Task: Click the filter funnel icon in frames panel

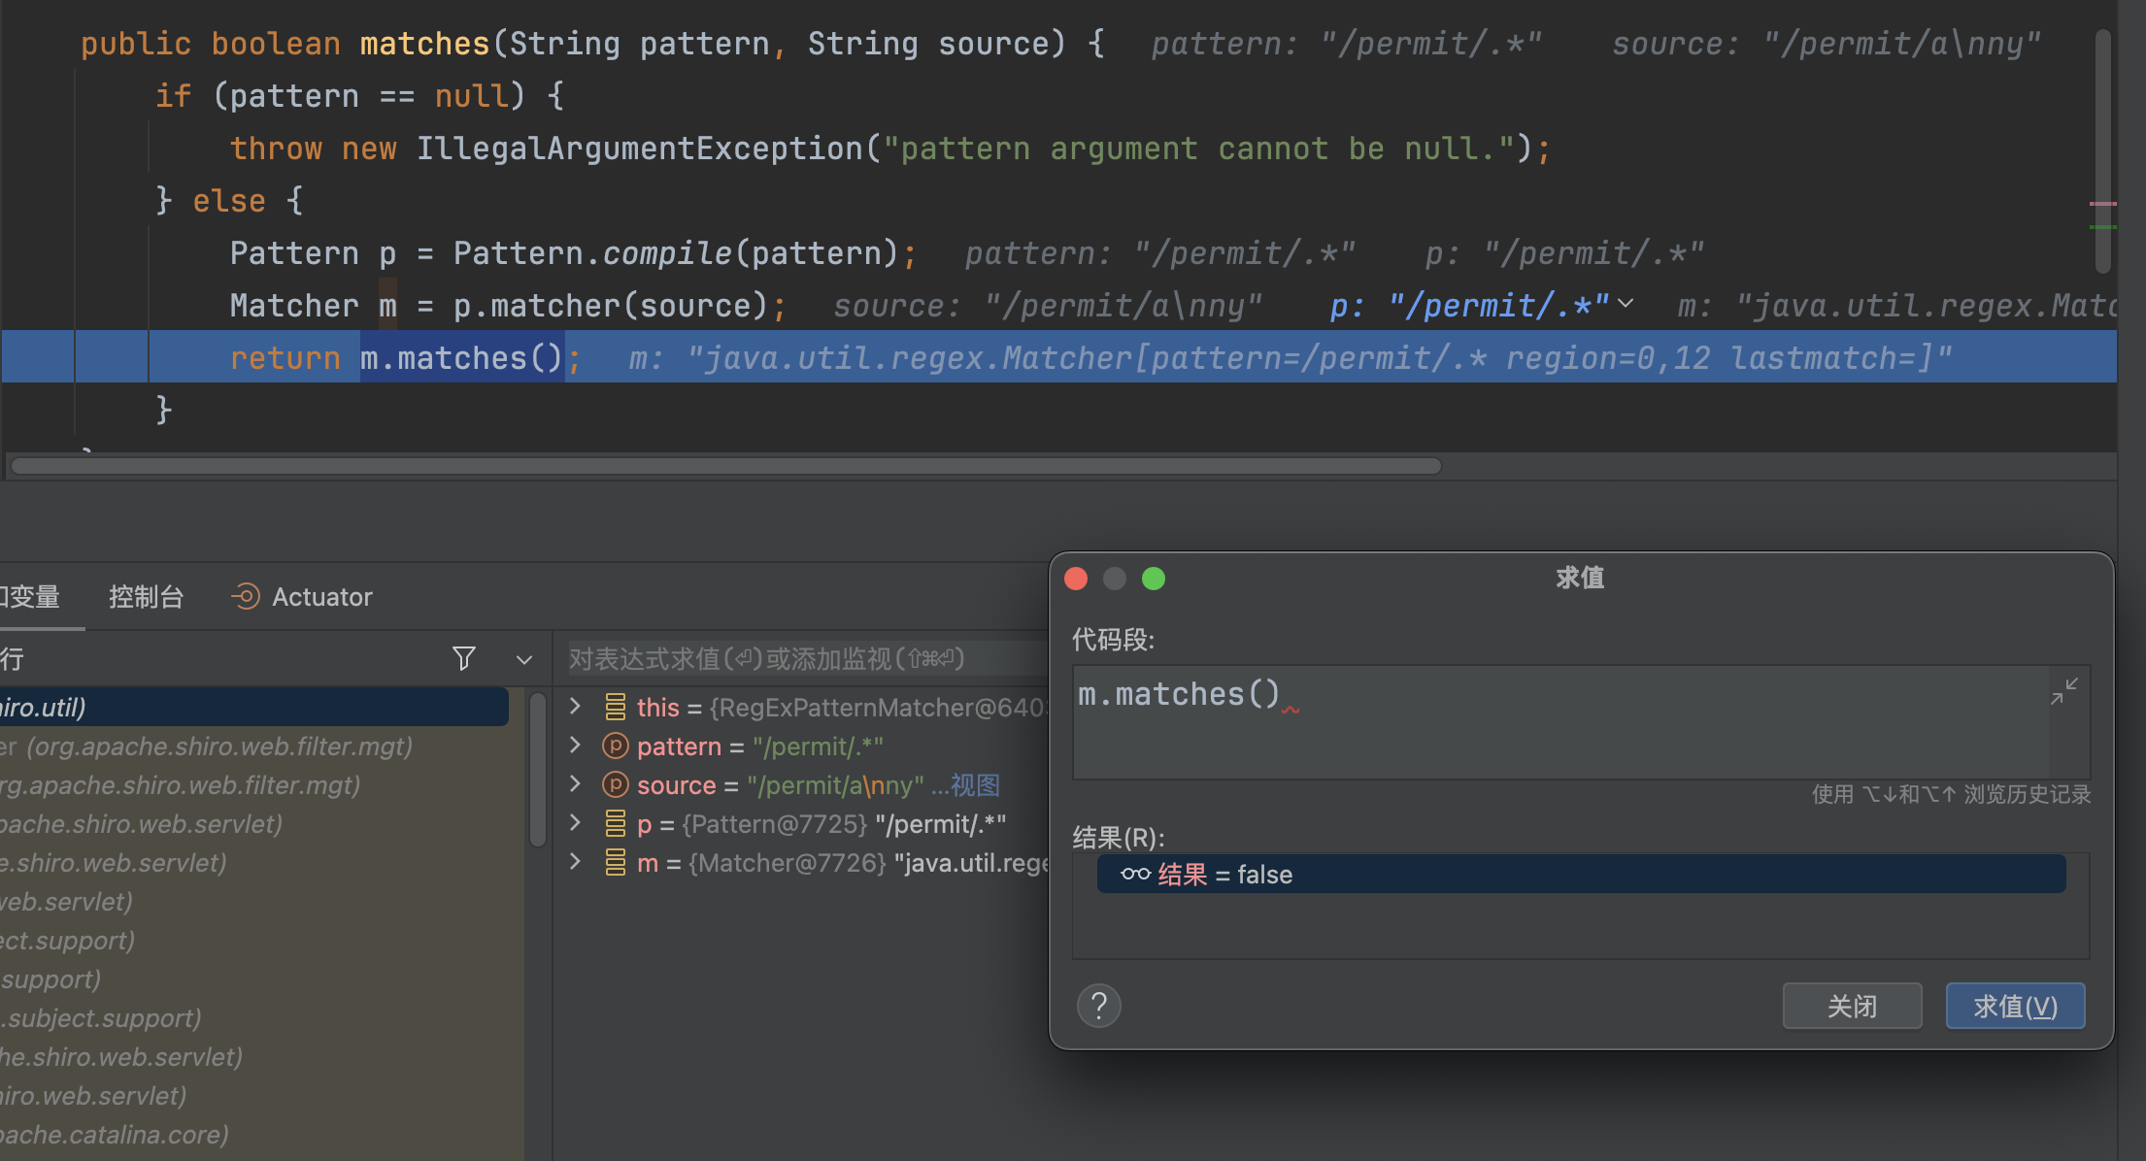Action: click(464, 659)
